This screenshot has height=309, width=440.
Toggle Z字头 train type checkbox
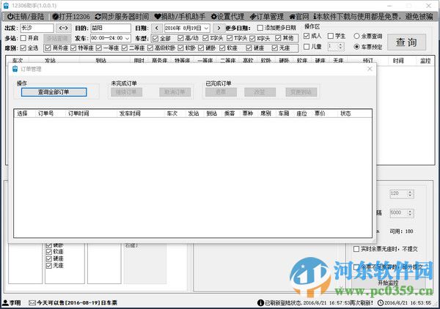point(205,38)
